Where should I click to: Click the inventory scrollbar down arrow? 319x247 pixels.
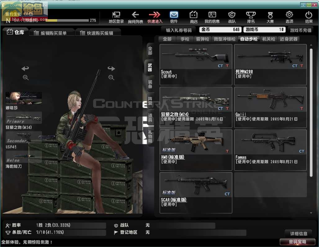tap(311, 213)
